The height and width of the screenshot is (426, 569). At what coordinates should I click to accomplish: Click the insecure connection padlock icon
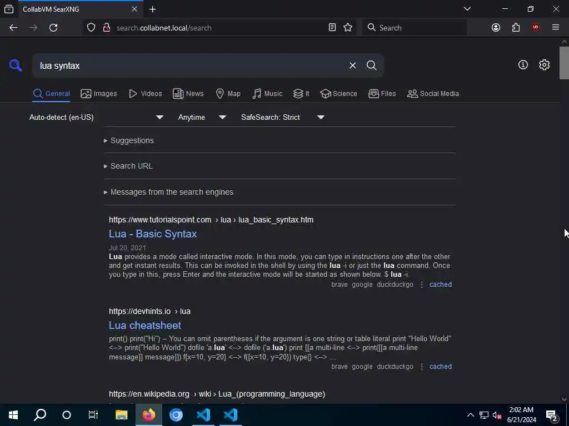coord(106,28)
